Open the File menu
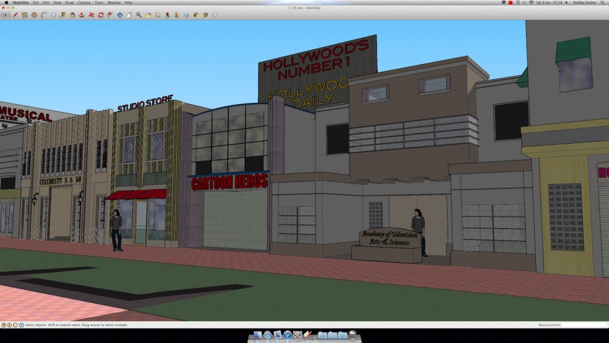The image size is (609, 343). coord(36,2)
